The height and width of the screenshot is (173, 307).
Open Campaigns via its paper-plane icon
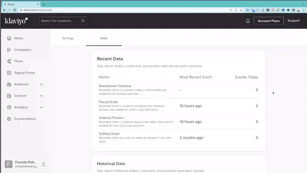click(9, 50)
